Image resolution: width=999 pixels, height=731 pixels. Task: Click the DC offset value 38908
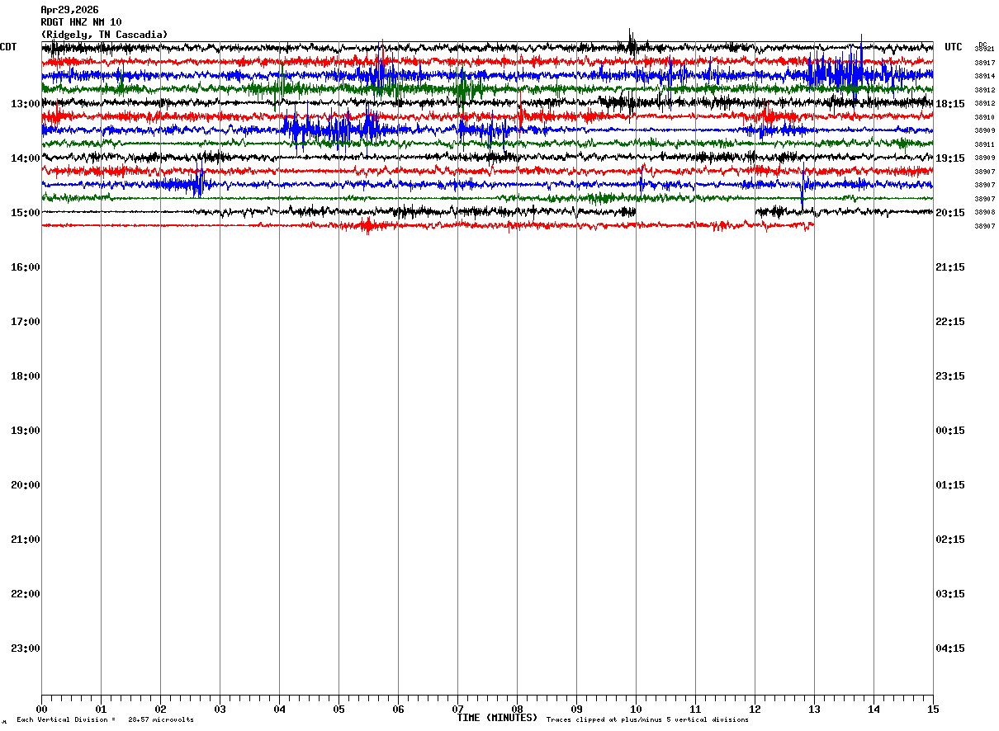coord(984,212)
